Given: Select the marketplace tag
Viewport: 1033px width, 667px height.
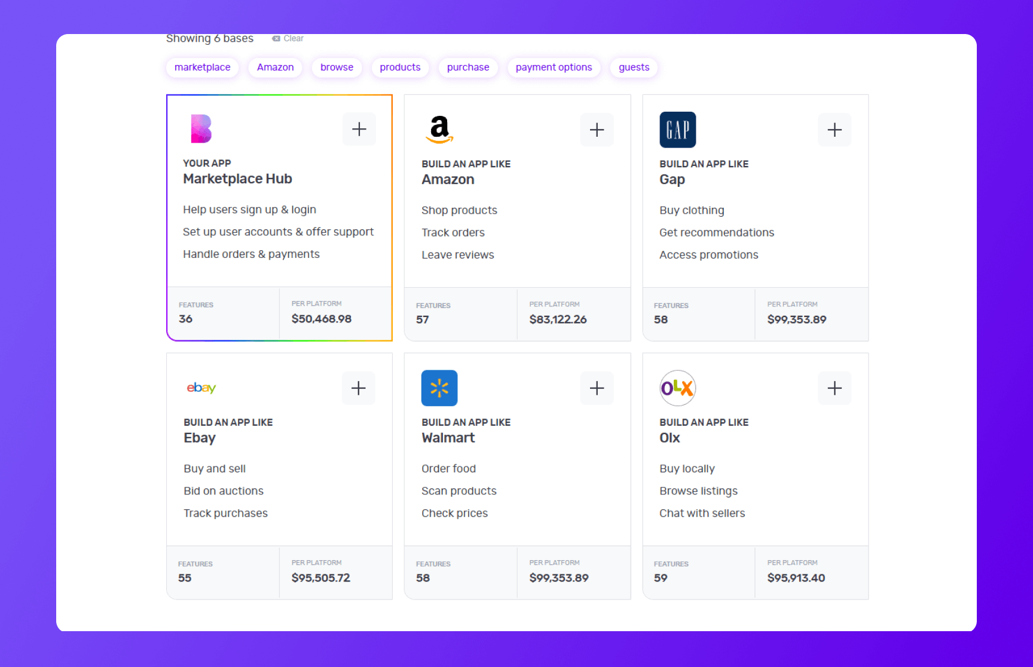Looking at the screenshot, I should click(x=203, y=67).
